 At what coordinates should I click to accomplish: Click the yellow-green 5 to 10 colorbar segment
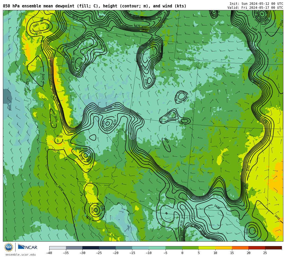pos(207,248)
